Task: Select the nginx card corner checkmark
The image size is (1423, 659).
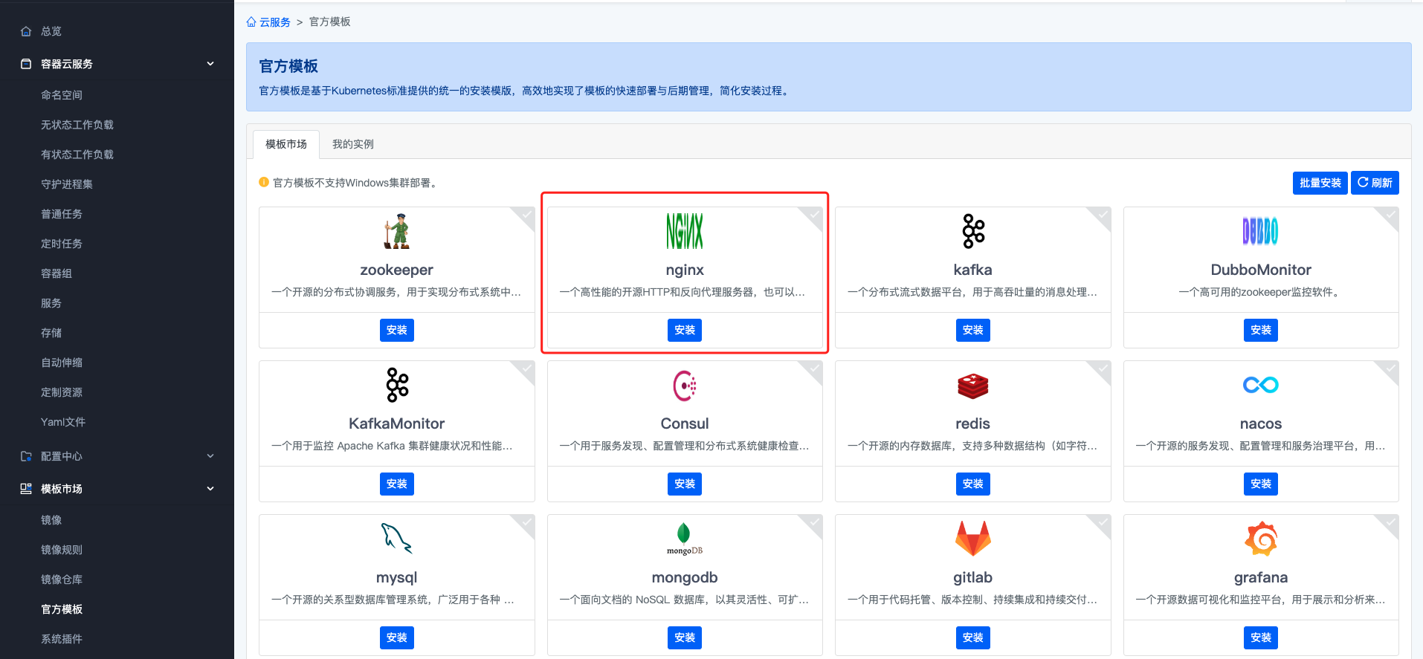Action: click(814, 215)
